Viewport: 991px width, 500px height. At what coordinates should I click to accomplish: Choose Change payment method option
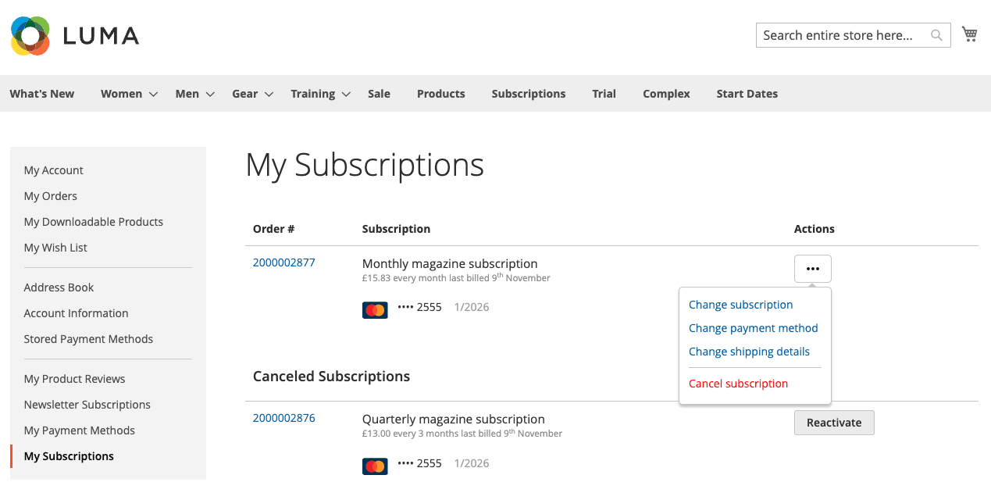click(754, 328)
